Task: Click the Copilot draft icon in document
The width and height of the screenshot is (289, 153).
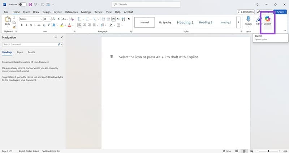Action: coord(111,57)
